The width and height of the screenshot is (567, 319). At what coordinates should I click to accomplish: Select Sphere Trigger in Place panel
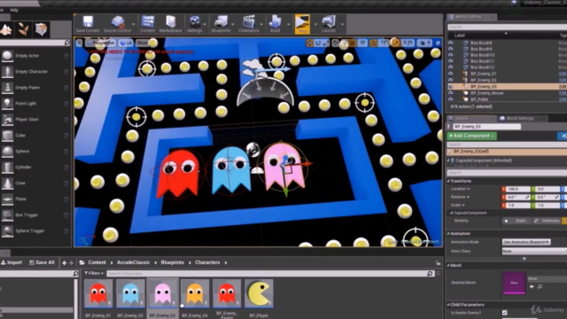pos(35,230)
